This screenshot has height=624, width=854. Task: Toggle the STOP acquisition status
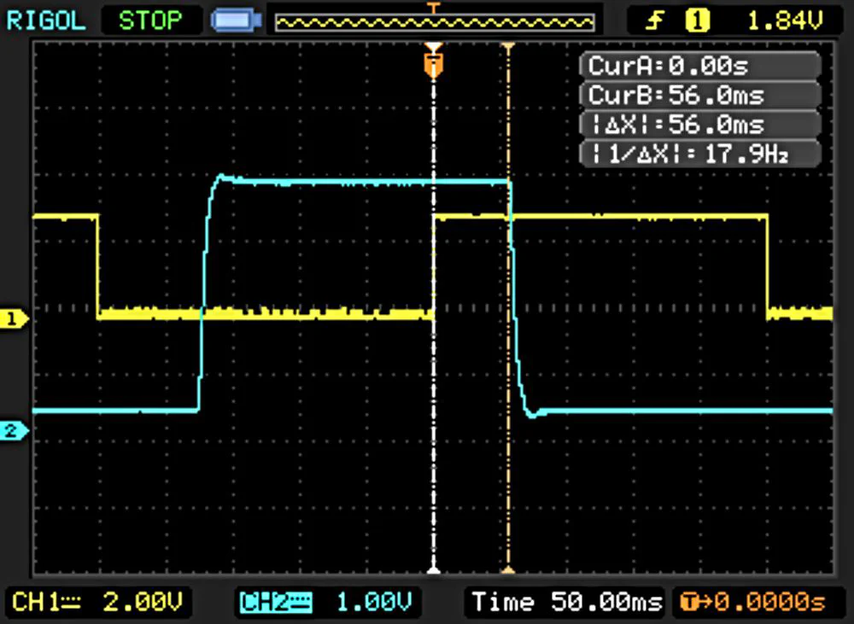click(151, 19)
